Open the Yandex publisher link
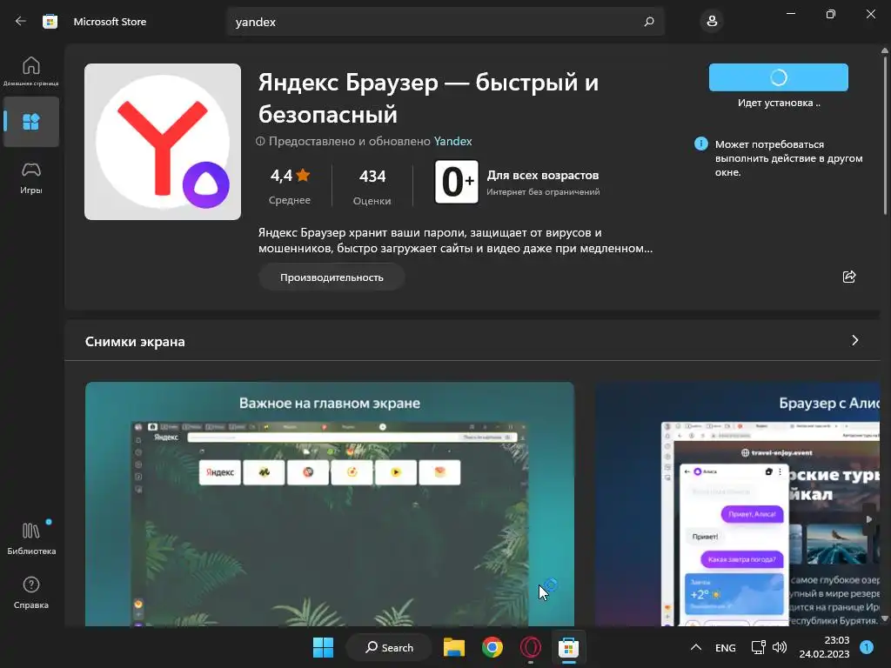The width and height of the screenshot is (891, 668). (452, 141)
